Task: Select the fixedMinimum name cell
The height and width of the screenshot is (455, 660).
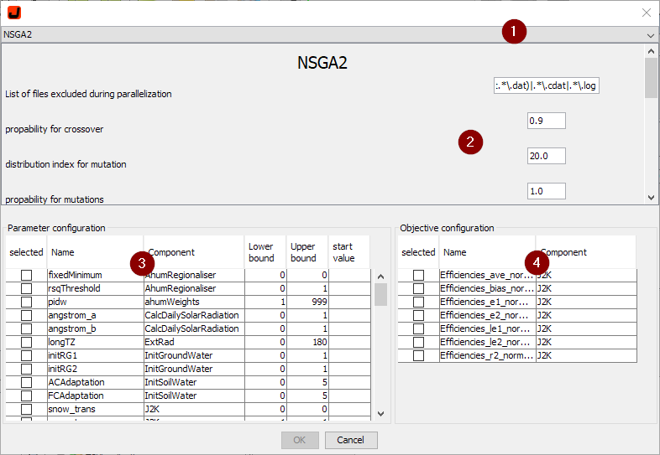Action: (95, 275)
